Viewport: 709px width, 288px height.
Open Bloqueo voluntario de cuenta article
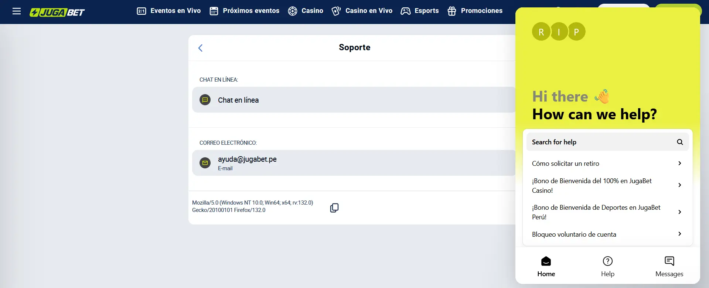click(607, 234)
